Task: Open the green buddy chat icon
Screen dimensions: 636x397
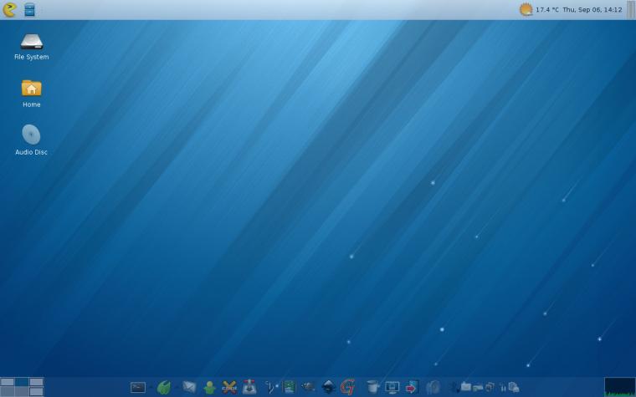Action: point(209,387)
